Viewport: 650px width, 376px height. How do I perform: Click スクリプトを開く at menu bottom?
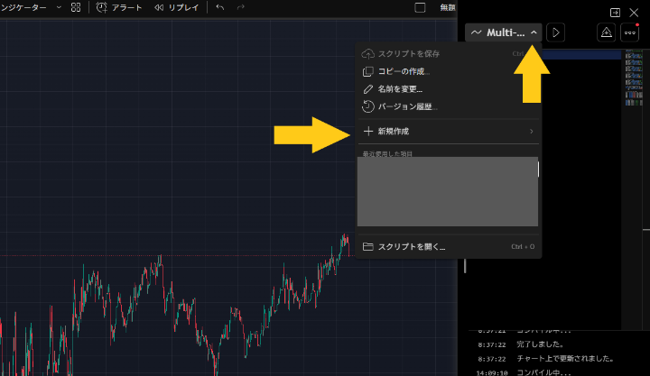pos(411,246)
